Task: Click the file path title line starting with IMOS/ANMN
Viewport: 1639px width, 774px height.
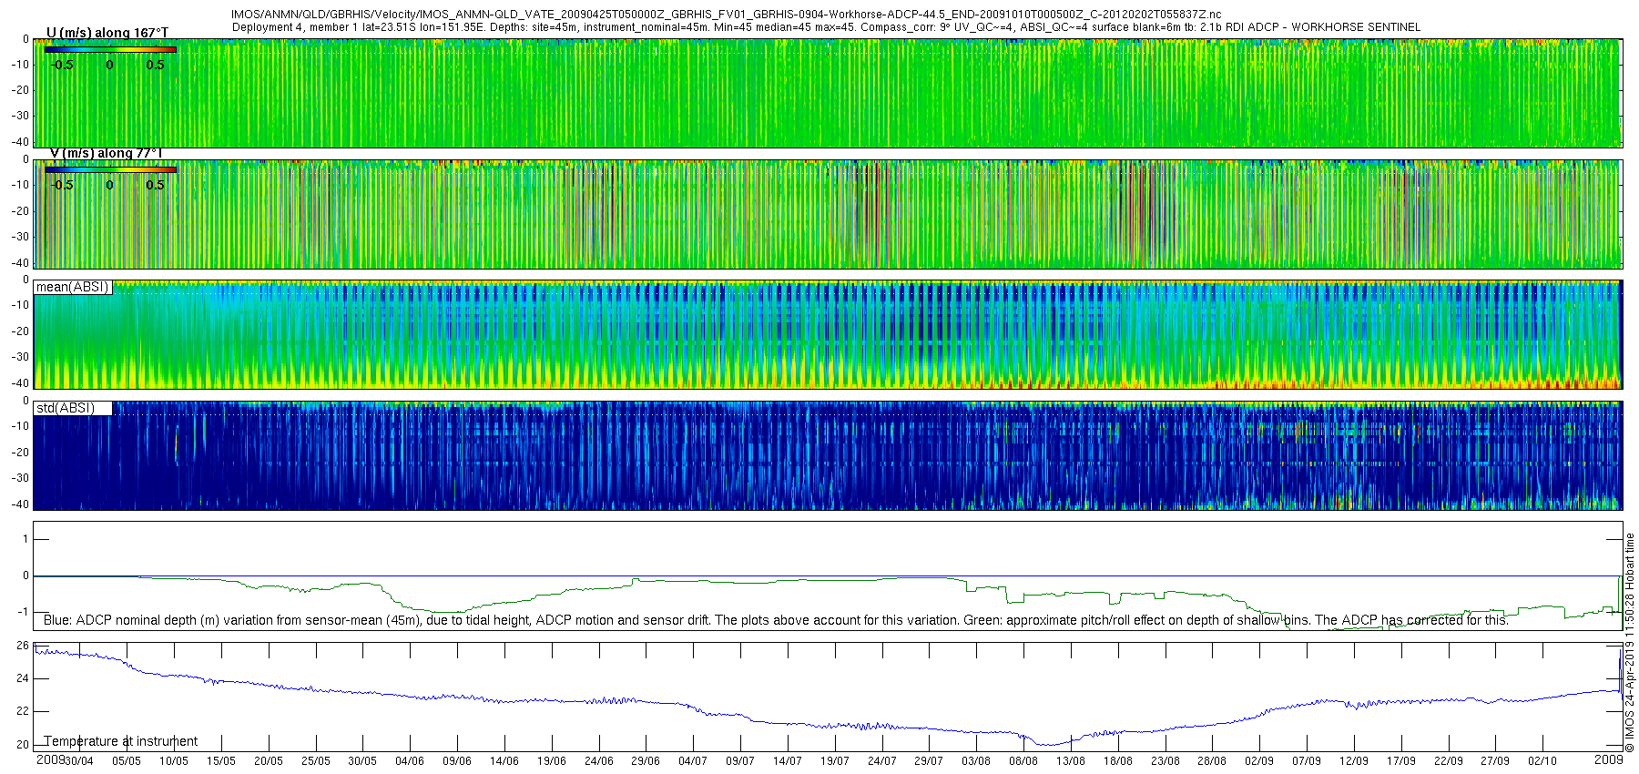Action: (x=727, y=15)
